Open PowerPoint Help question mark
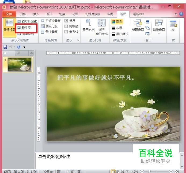186x173 pixels. point(181,14)
